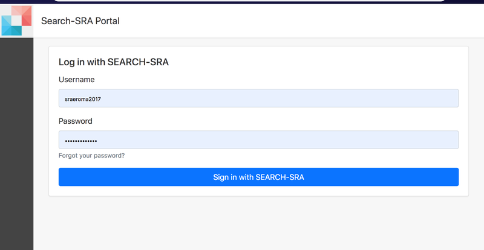Focus the Password input field
The width and height of the screenshot is (484, 250).
pyautogui.click(x=258, y=140)
